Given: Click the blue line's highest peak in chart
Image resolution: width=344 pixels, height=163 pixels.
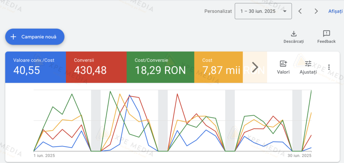Looking at the screenshot, I should [x=129, y=95].
